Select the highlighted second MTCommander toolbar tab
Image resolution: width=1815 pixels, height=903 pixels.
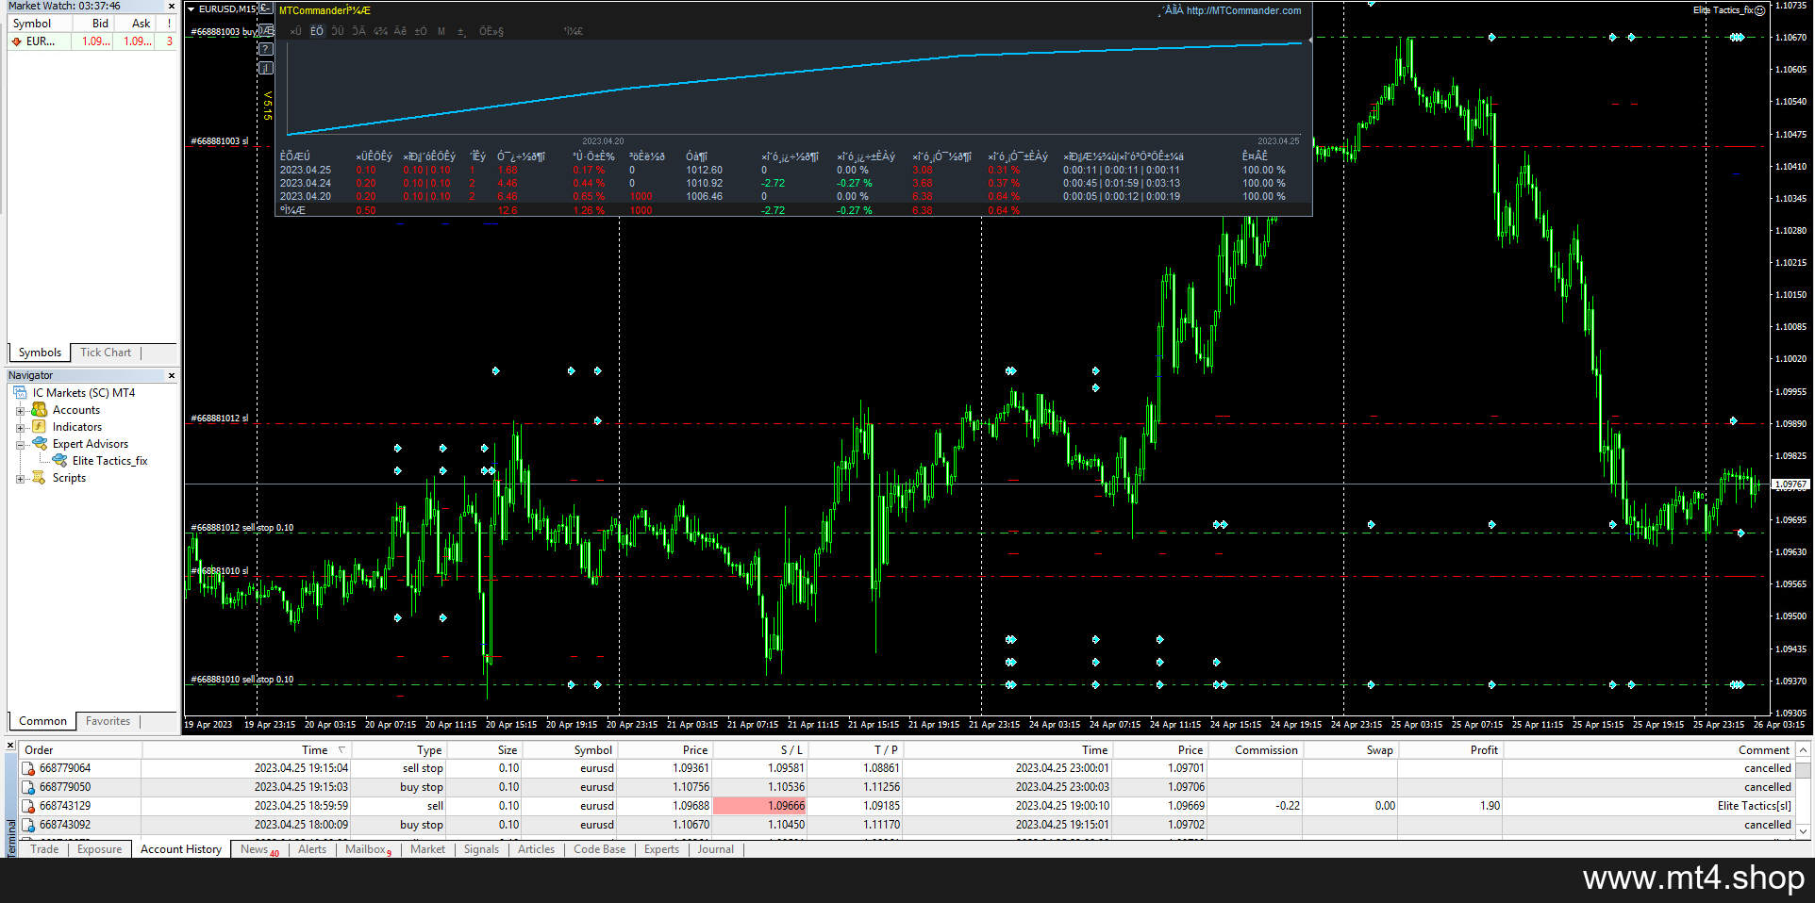coord(317,31)
